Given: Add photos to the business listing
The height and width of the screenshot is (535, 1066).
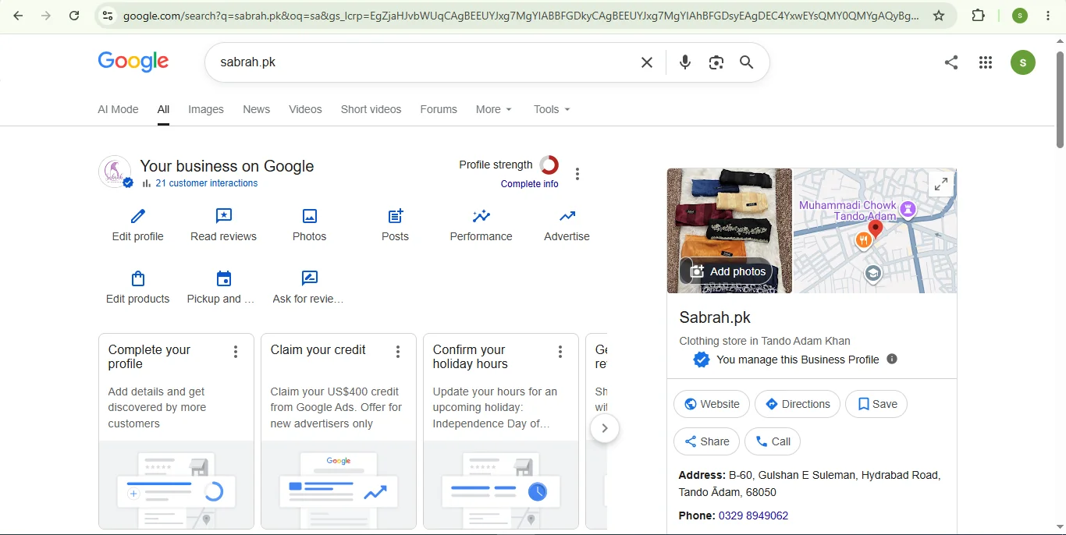Looking at the screenshot, I should (x=727, y=271).
